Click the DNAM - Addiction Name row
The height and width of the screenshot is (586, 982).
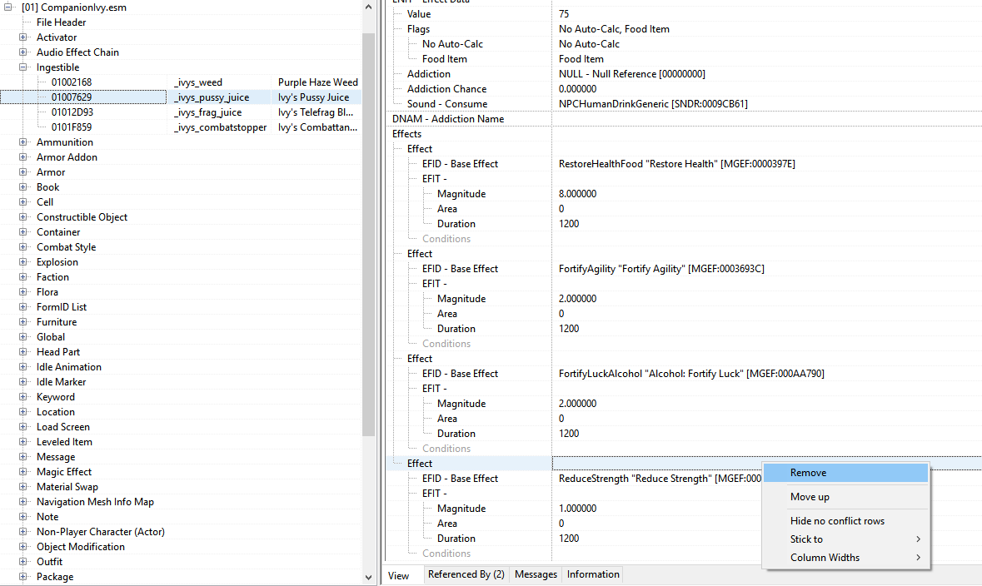[x=684, y=119]
